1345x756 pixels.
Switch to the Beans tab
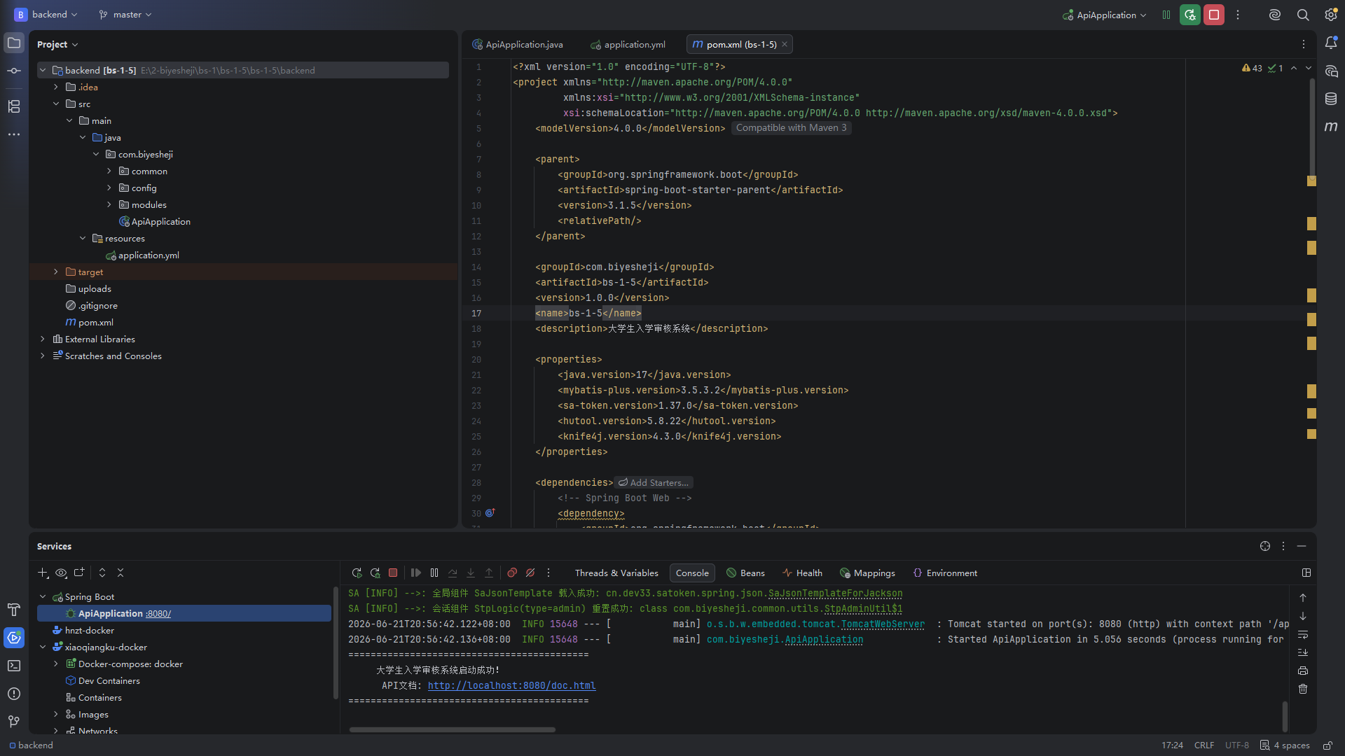pos(745,573)
